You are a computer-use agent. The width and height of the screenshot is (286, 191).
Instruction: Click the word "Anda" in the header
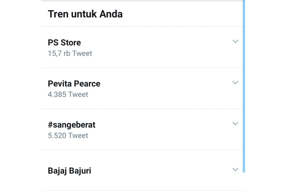(x=112, y=14)
